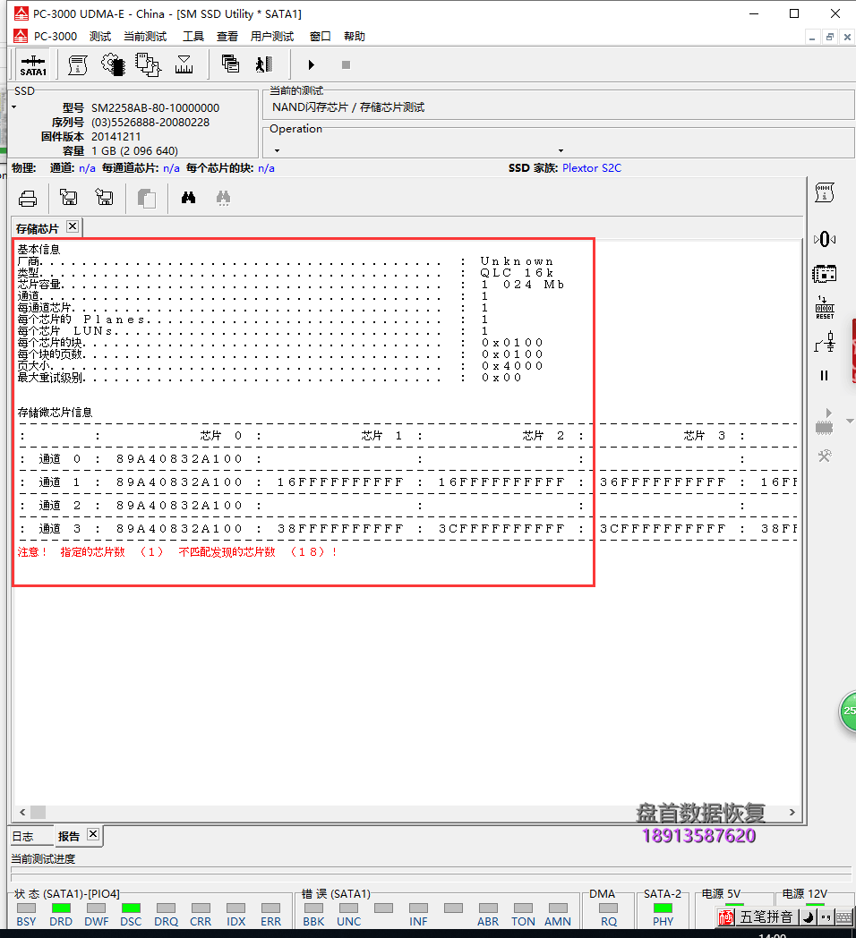Click horizontal scrollbar left arrow
The width and height of the screenshot is (856, 938).
pyautogui.click(x=22, y=812)
